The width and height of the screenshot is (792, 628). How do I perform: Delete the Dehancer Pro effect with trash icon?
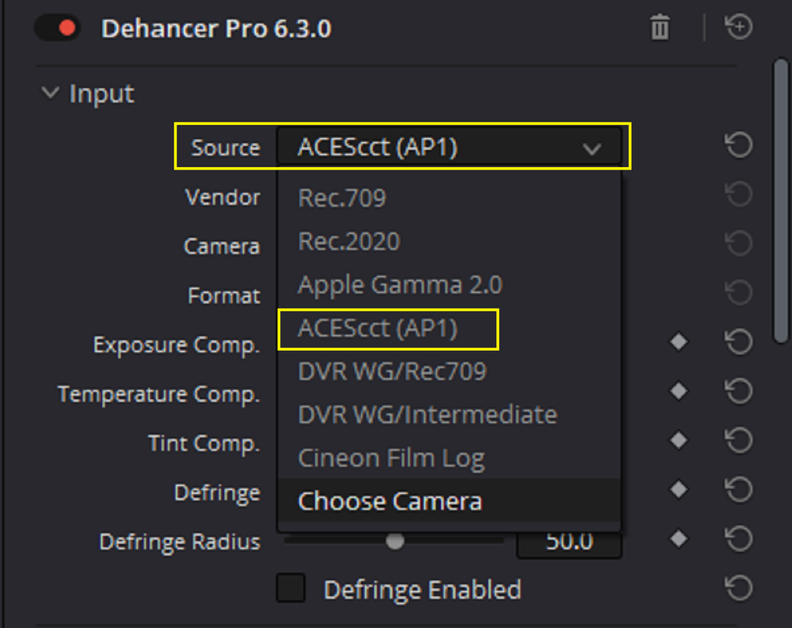click(659, 27)
